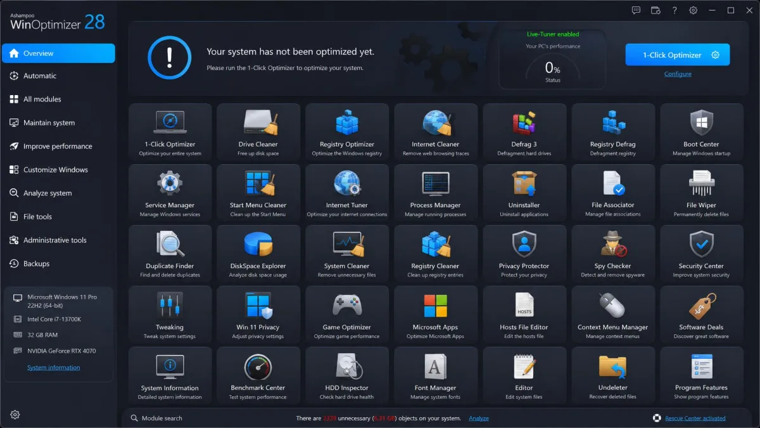Open Boot Center module

coord(702,133)
